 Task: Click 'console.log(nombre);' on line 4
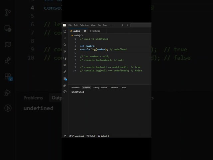click(94, 49)
